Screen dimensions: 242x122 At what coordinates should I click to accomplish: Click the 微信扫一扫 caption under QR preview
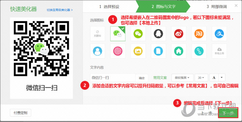click(42, 88)
